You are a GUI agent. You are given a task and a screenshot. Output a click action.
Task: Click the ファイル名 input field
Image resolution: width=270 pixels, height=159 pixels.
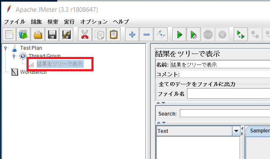228,94
